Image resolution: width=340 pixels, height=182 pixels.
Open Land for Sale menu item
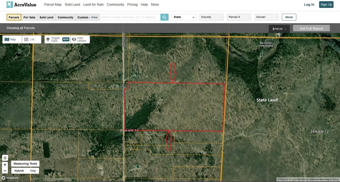[93, 5]
